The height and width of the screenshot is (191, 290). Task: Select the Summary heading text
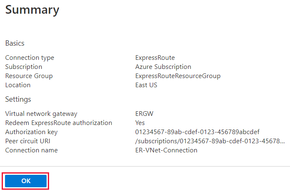coord(32,10)
